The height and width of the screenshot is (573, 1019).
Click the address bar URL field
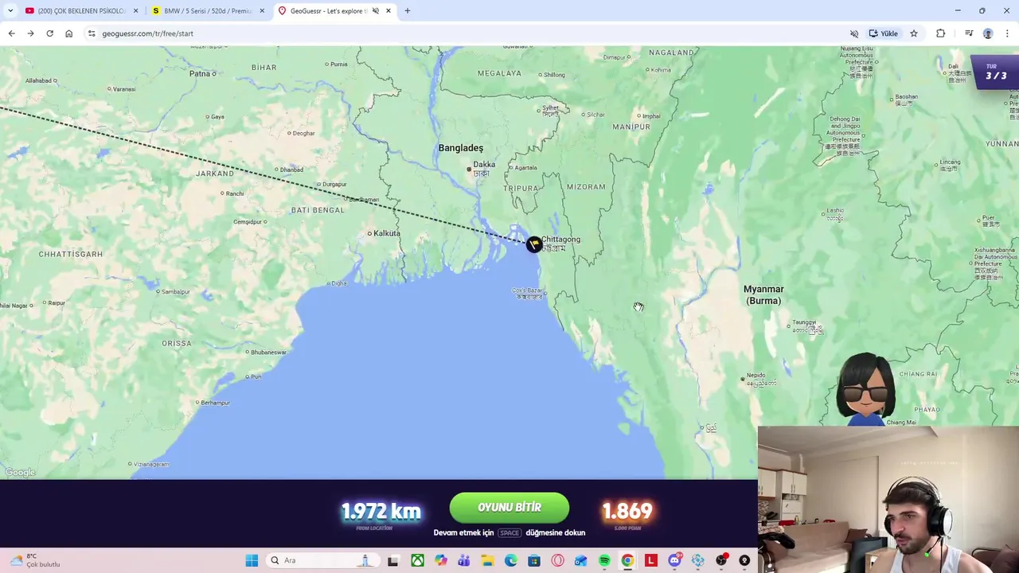pos(470,33)
